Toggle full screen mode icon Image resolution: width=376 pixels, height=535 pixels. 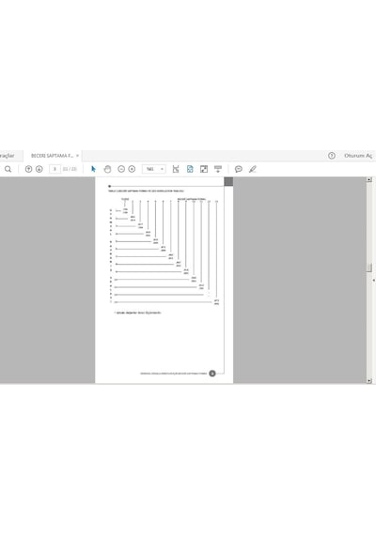click(204, 169)
